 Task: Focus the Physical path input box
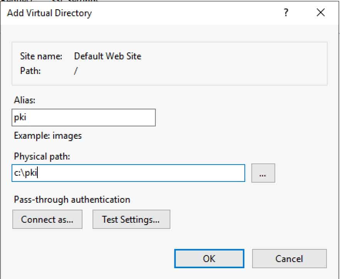point(128,173)
